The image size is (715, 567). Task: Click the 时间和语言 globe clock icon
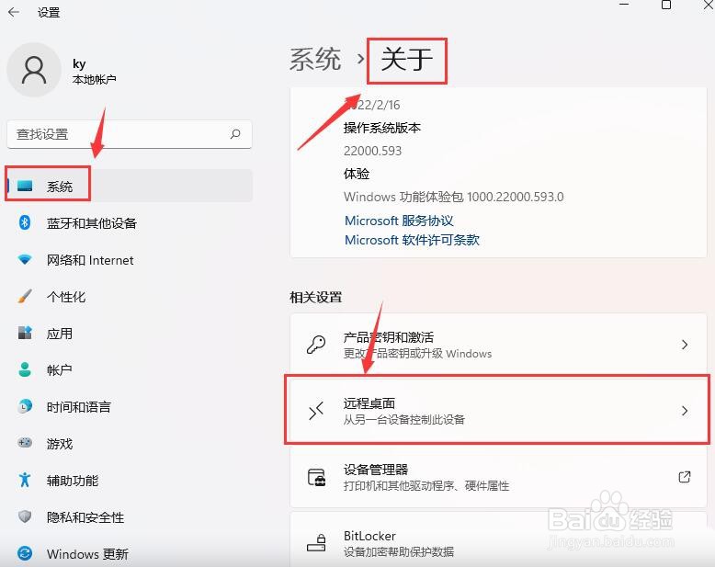(x=25, y=406)
